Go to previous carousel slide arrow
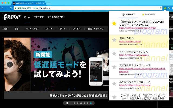 [10, 65]
